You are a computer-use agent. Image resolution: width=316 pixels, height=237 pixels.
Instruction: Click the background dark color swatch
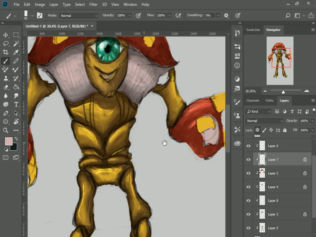point(15,148)
